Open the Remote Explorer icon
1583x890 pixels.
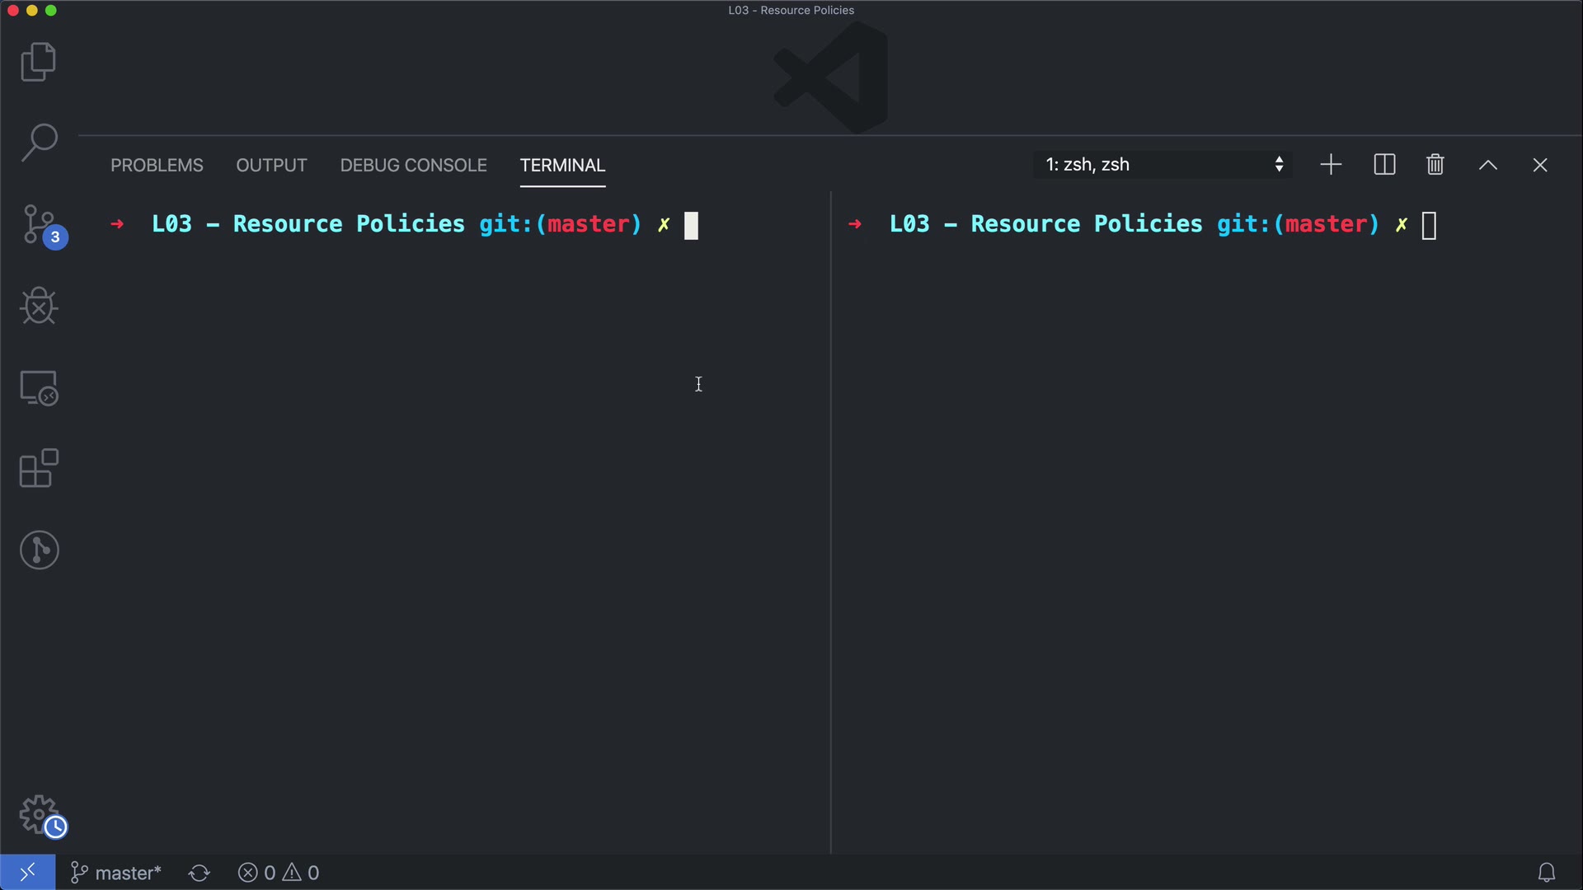tap(38, 387)
